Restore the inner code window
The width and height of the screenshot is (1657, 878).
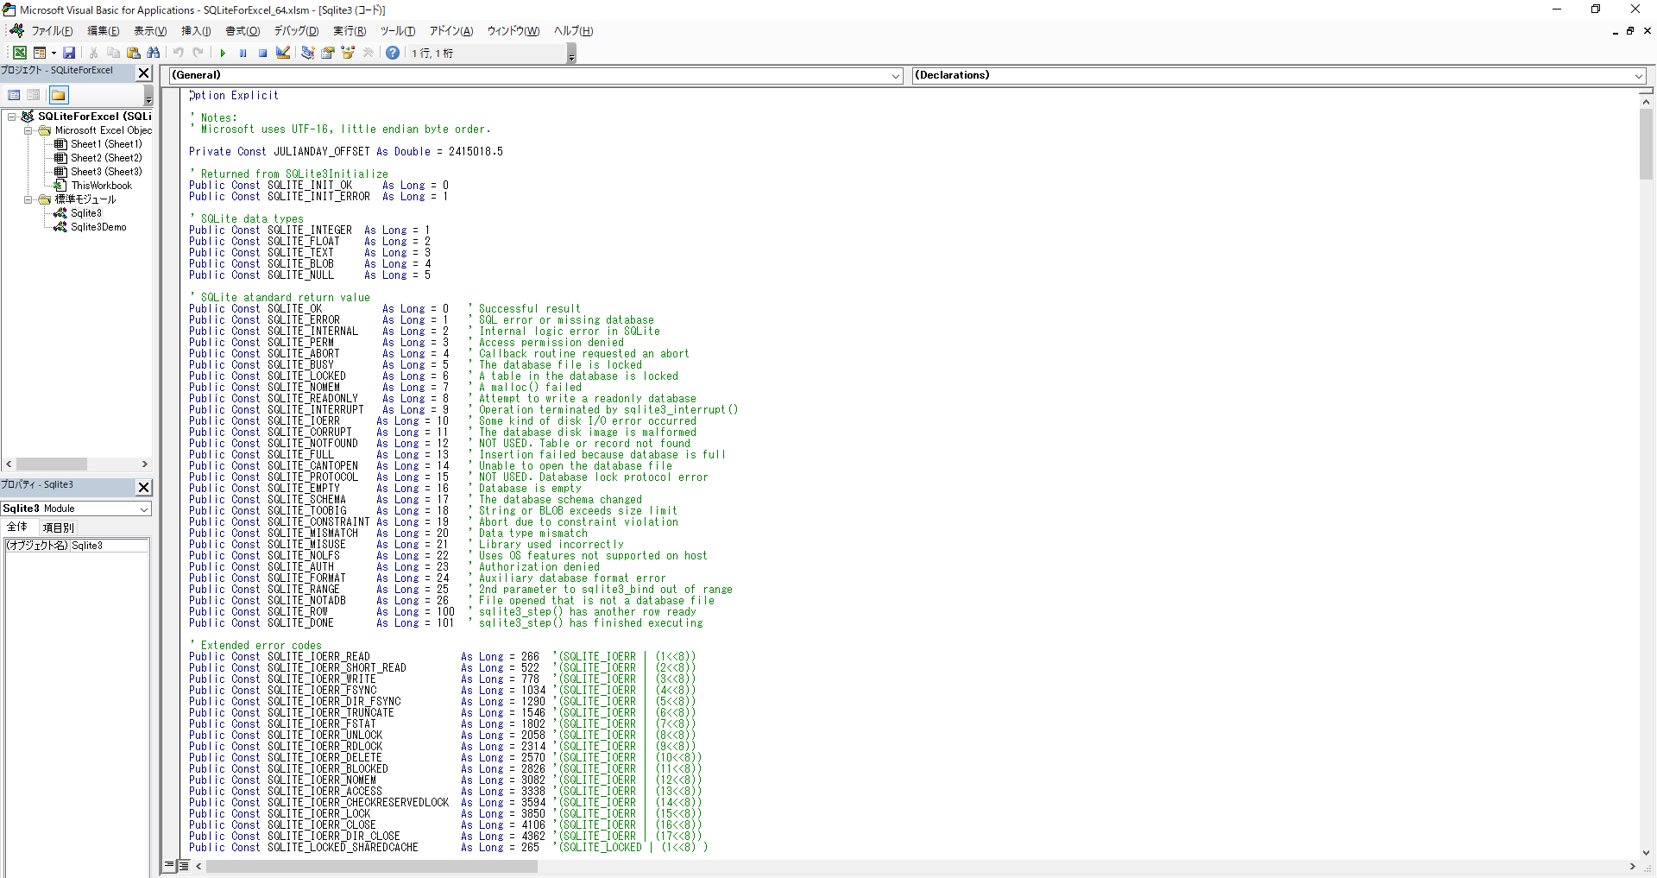pyautogui.click(x=1630, y=30)
